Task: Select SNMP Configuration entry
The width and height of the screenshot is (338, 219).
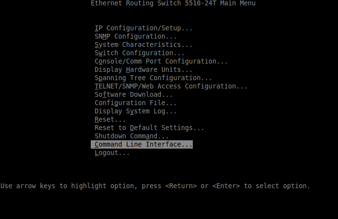Action: coord(135,37)
